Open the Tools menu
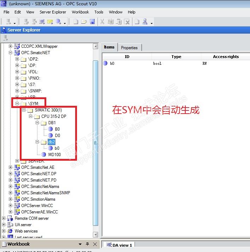This screenshot has height=252, width=250. coord(99,12)
